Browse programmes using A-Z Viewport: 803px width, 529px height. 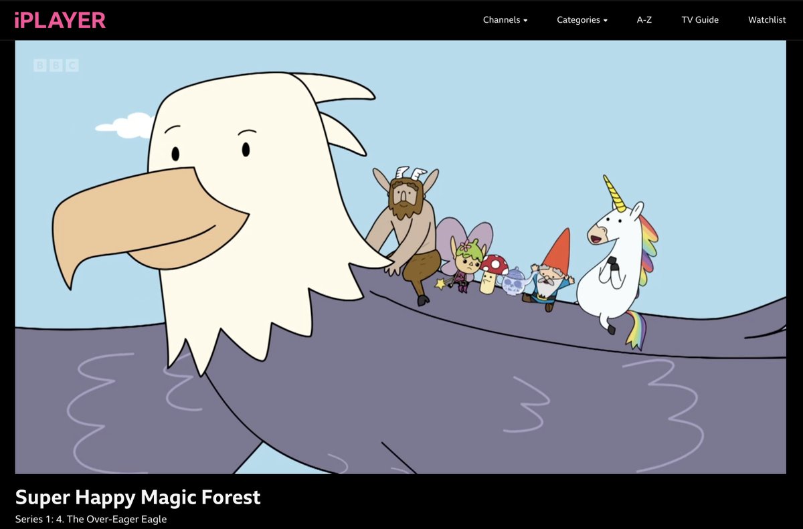[x=644, y=20]
